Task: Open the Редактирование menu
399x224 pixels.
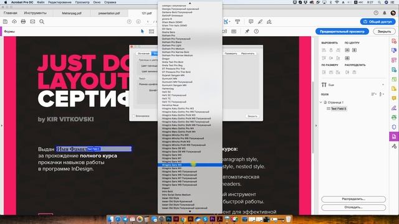Action: point(60,2)
